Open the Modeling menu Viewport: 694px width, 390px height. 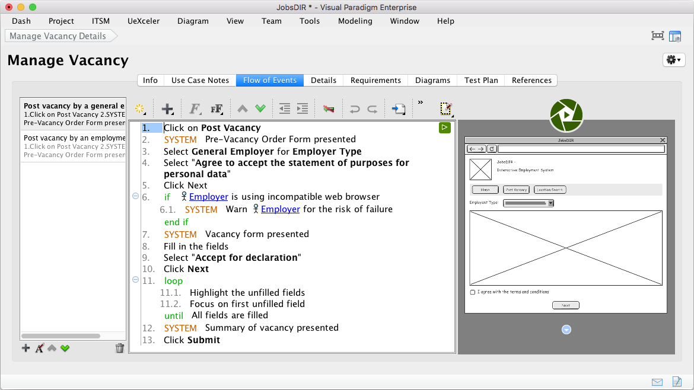355,21
